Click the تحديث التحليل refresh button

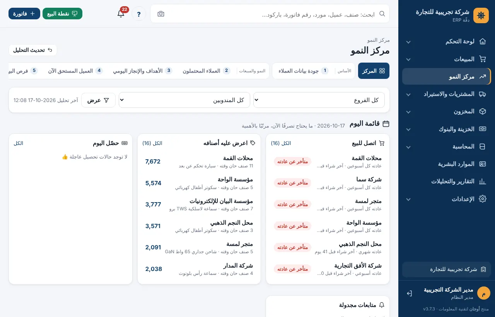(33, 50)
